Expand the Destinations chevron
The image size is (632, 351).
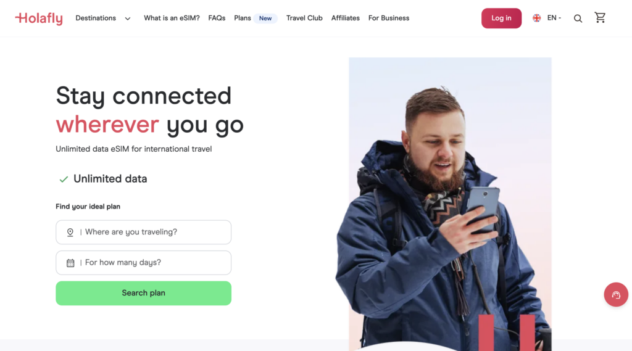pyautogui.click(x=127, y=19)
